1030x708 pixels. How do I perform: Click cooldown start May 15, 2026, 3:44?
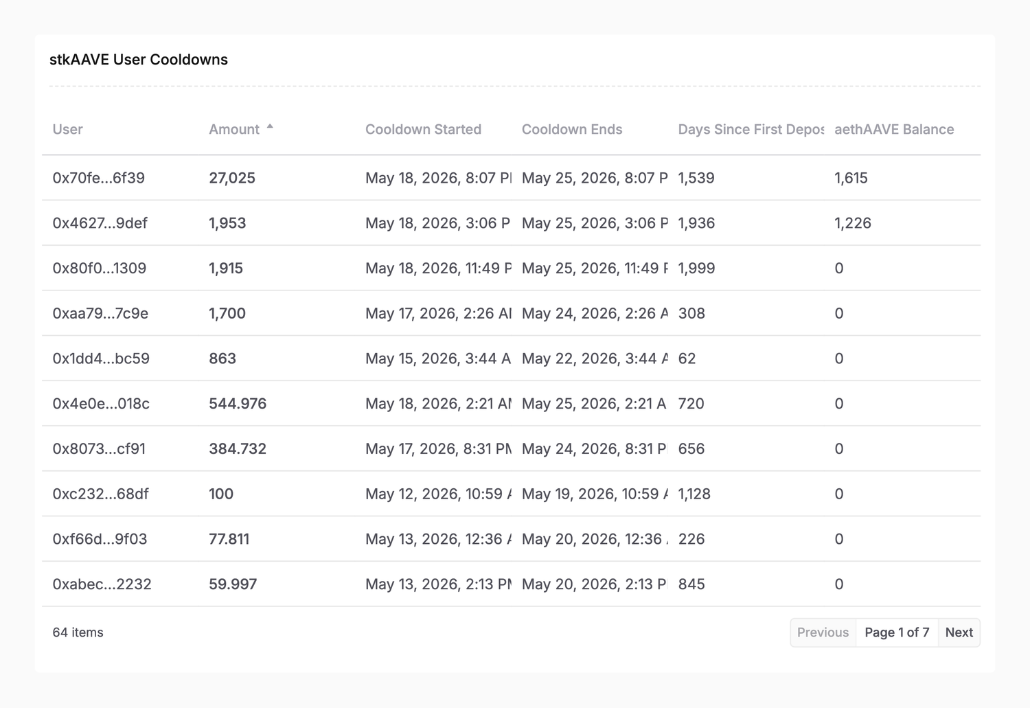438,358
